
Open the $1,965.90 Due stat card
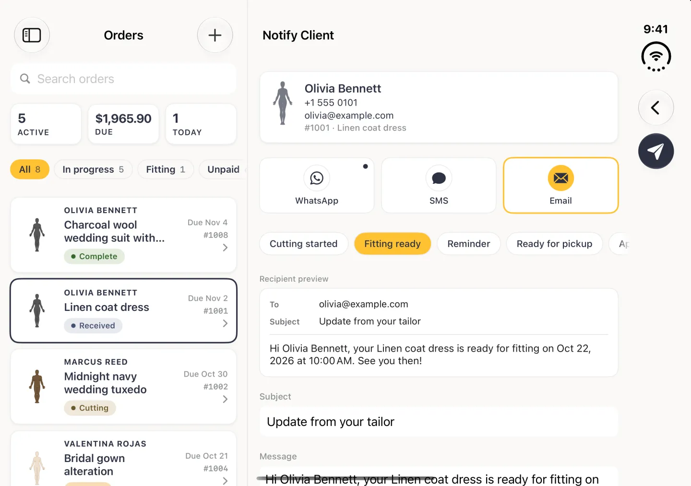click(123, 124)
